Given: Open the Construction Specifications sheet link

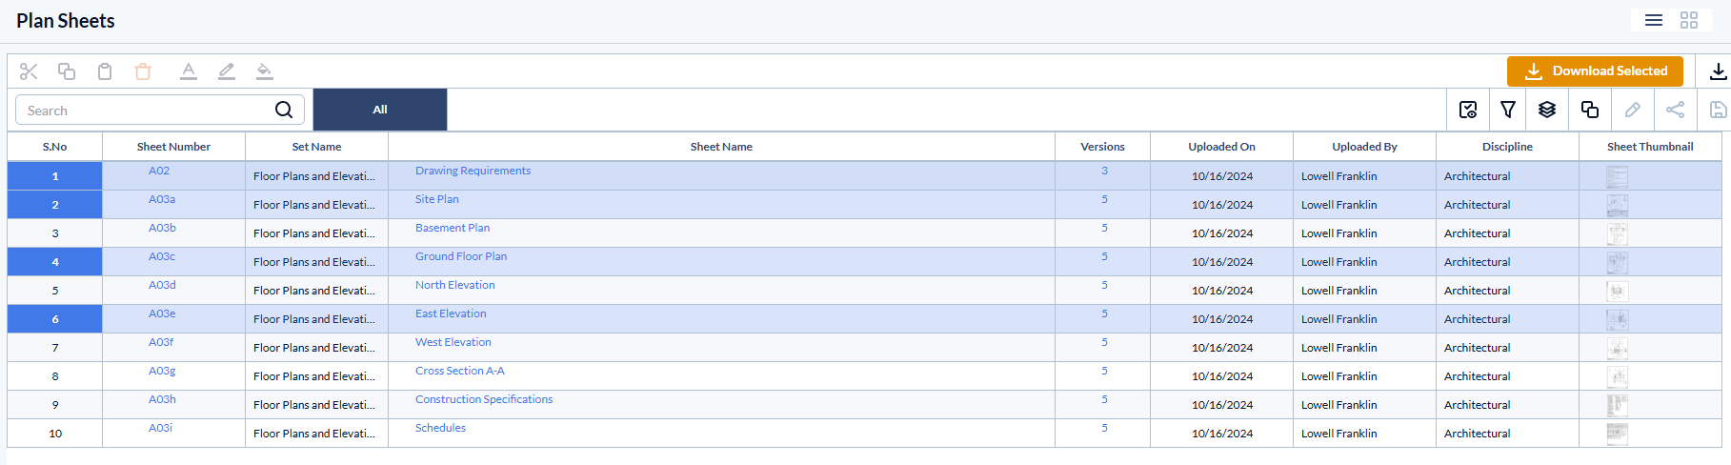Looking at the screenshot, I should tap(484, 399).
